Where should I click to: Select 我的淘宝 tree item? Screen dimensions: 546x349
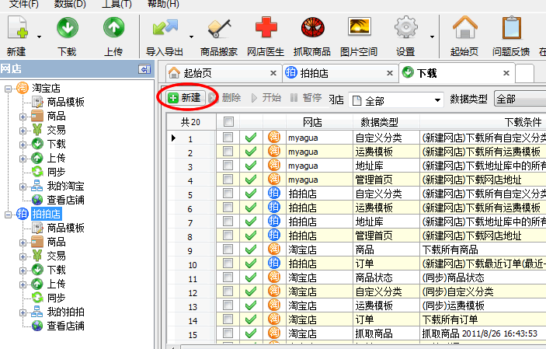(65, 186)
